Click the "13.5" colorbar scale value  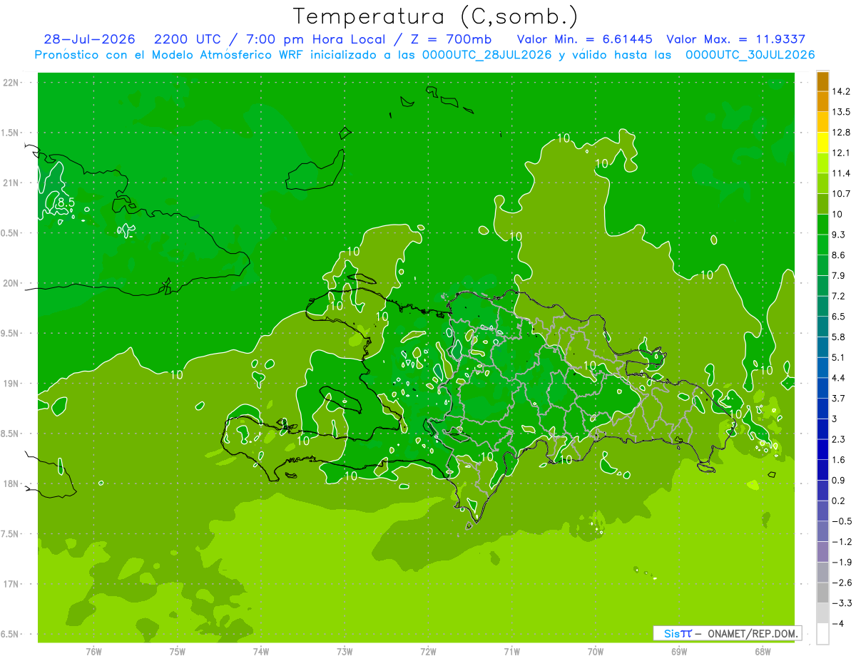click(841, 112)
